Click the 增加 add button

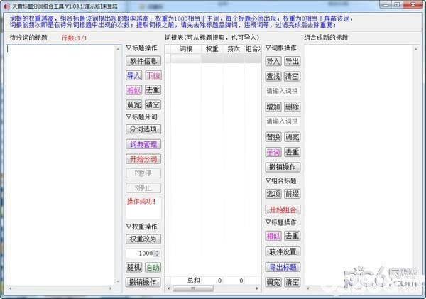coord(273,107)
